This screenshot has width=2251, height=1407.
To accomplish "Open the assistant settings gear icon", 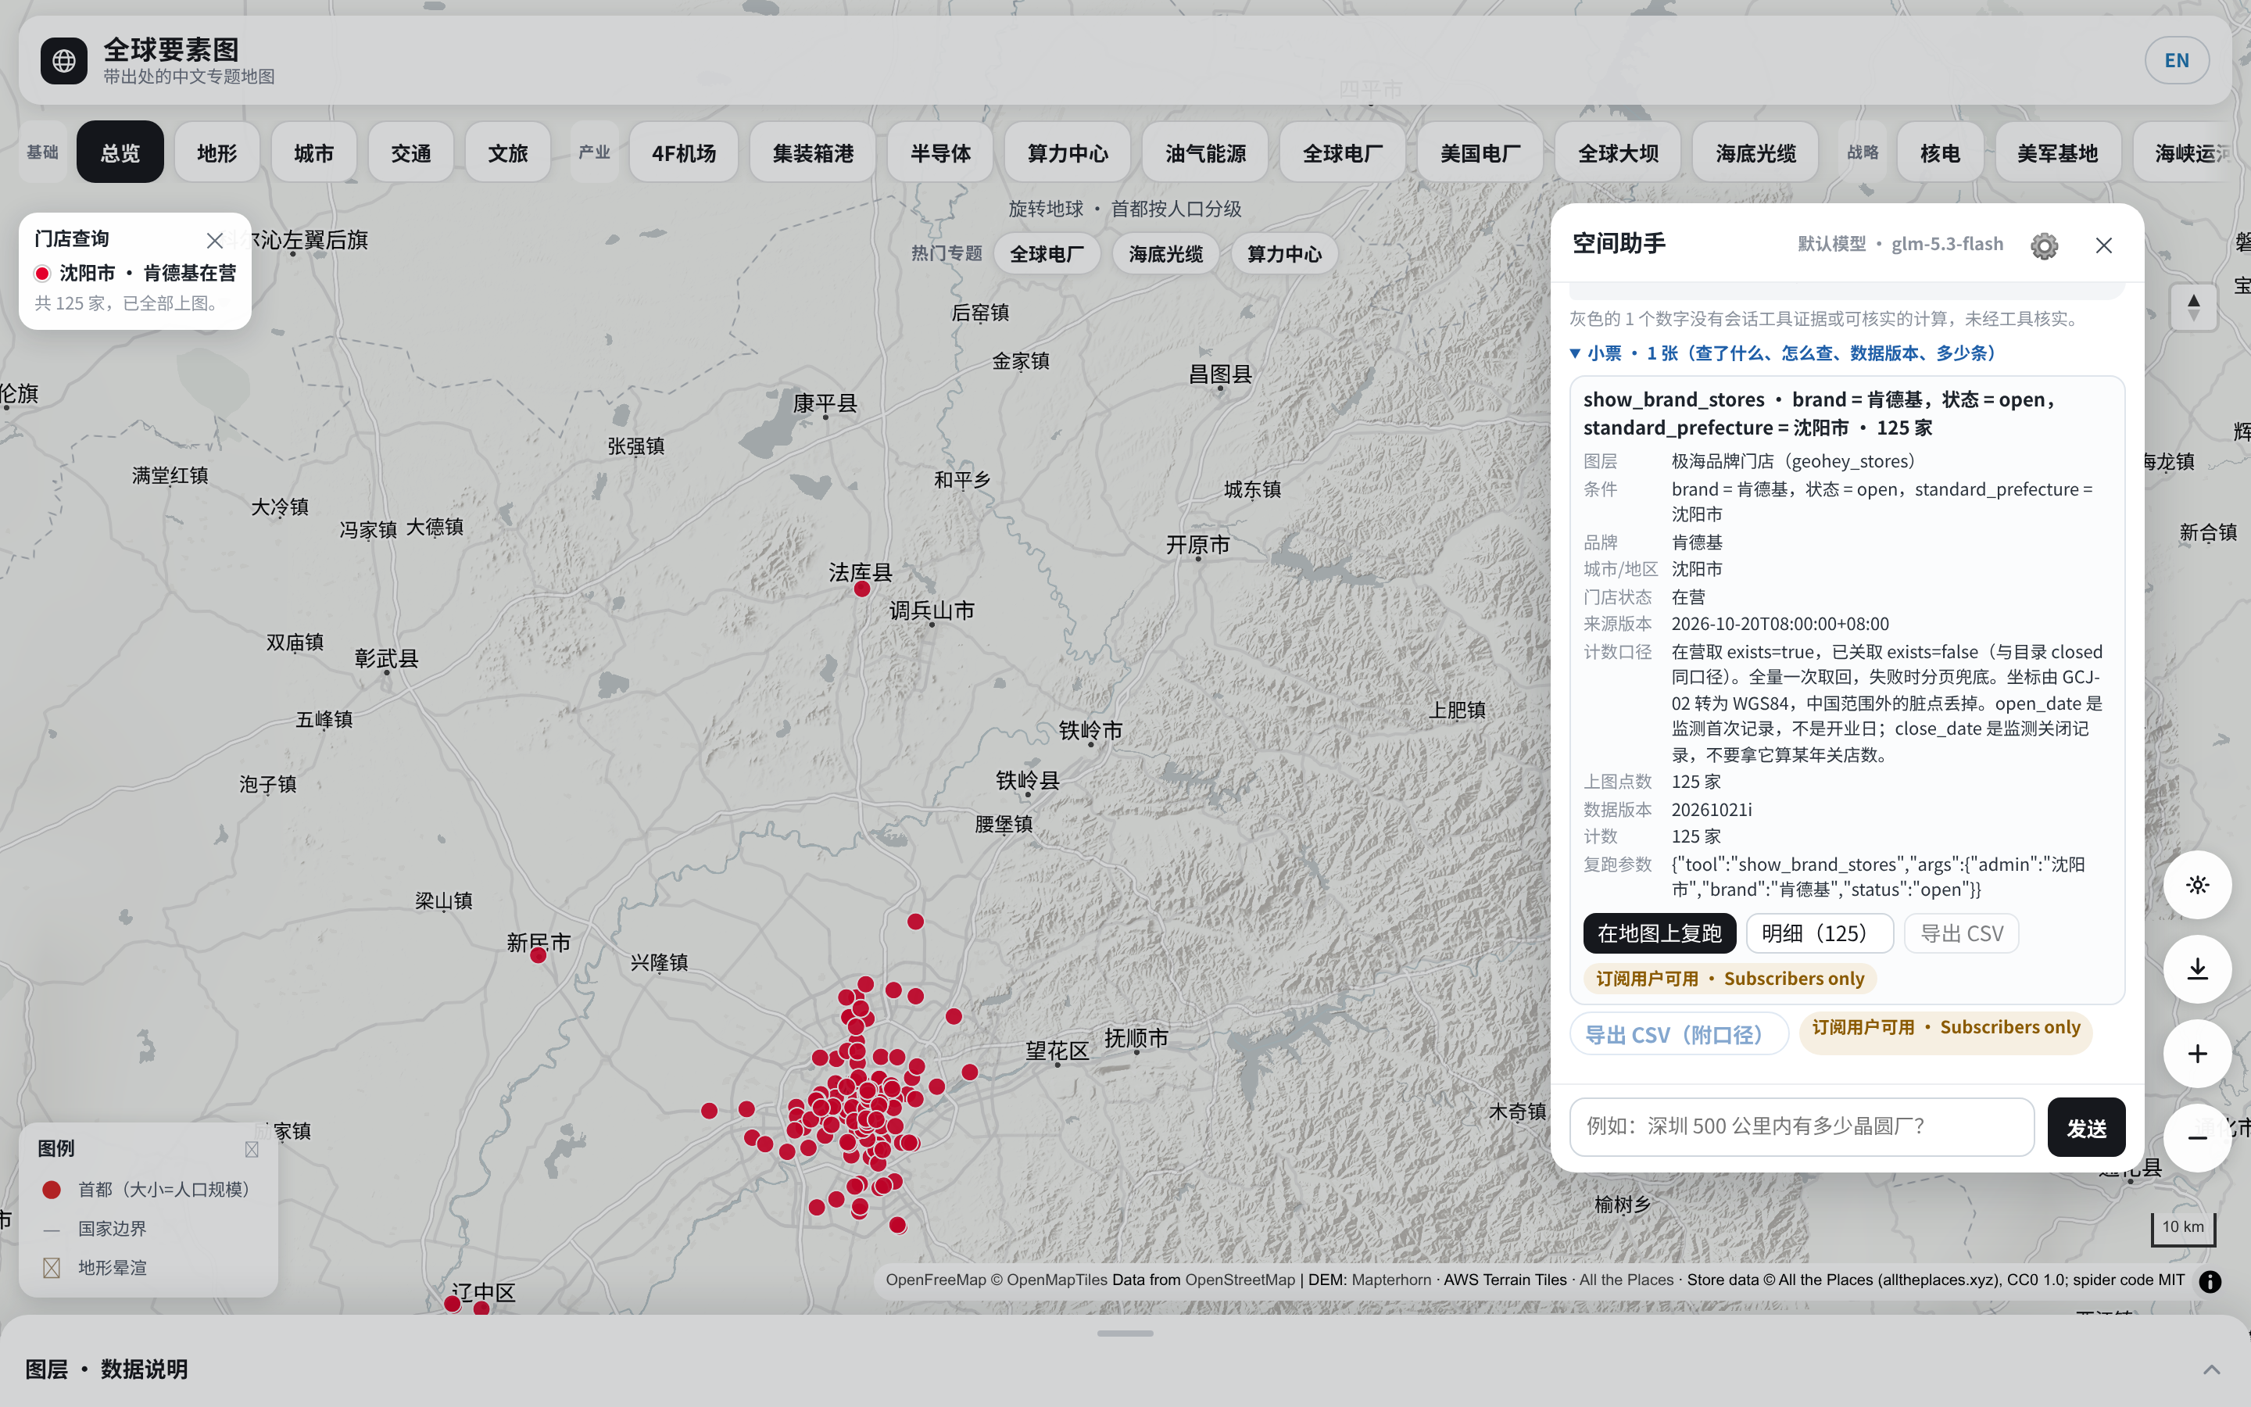I will [x=2044, y=245].
